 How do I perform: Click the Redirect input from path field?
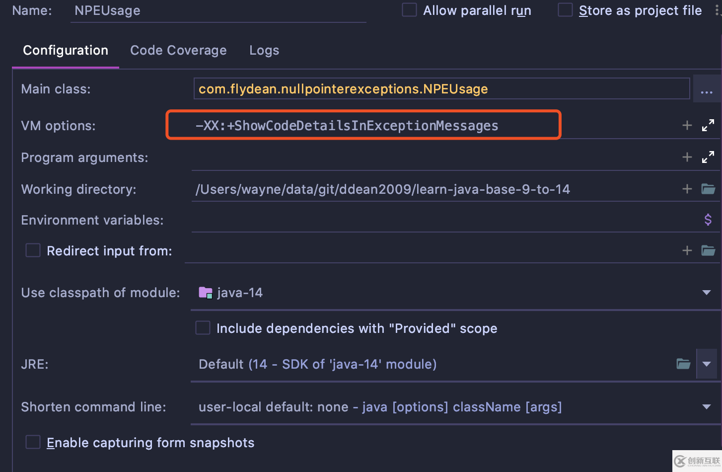(x=431, y=250)
